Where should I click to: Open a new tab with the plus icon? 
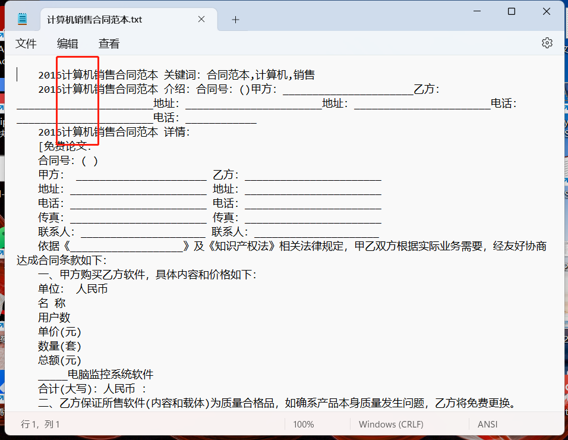pos(235,19)
